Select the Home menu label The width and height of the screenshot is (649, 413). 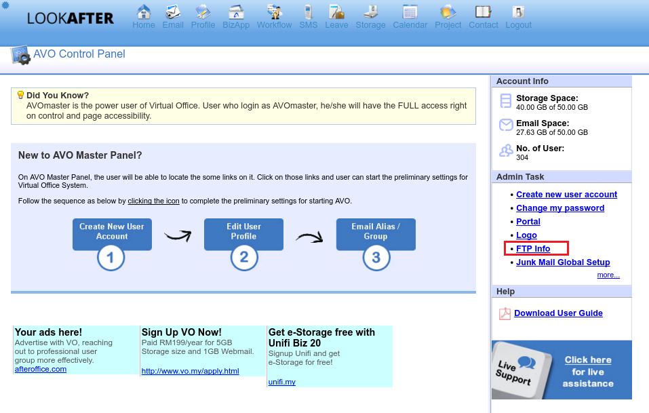pos(144,25)
